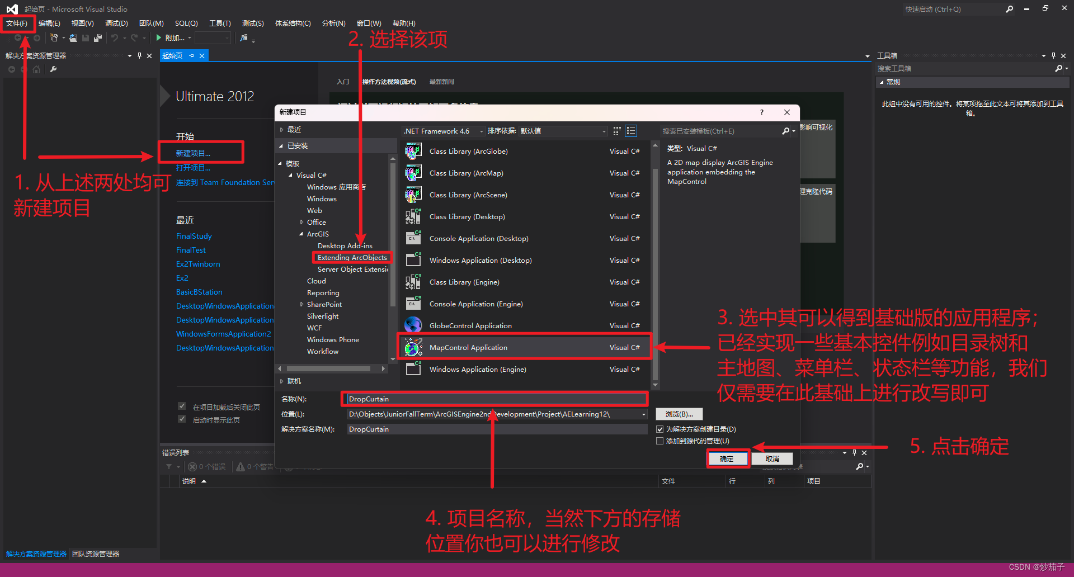Screen dimensions: 1074x577
Task: Open the Tools menu
Action: 220,23
